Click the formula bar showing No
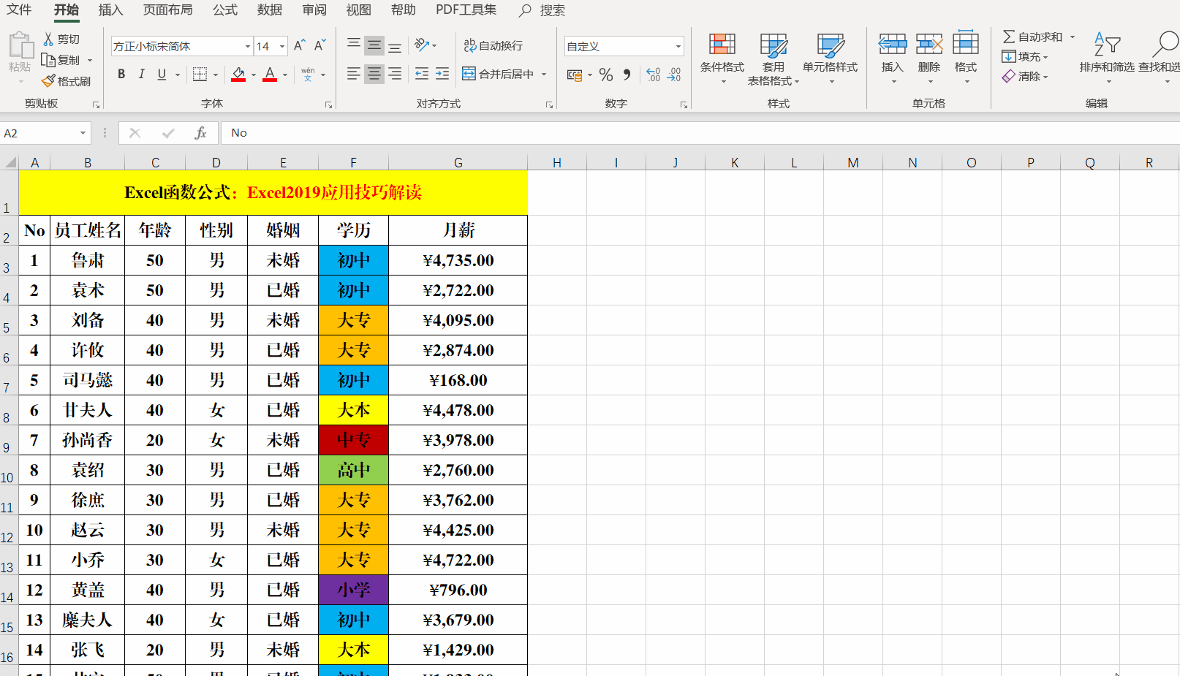Viewport: 1180px width, 676px height. click(x=700, y=133)
